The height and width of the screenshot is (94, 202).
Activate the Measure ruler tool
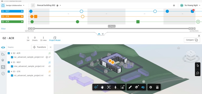click(130, 87)
